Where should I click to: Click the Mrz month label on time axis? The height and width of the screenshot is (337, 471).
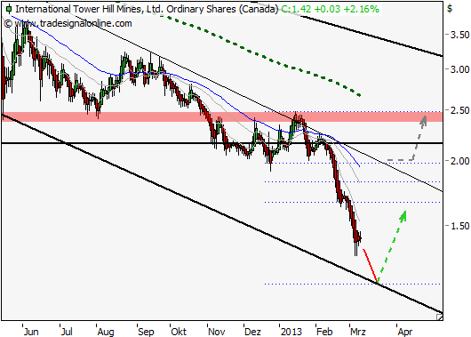pos(358,332)
